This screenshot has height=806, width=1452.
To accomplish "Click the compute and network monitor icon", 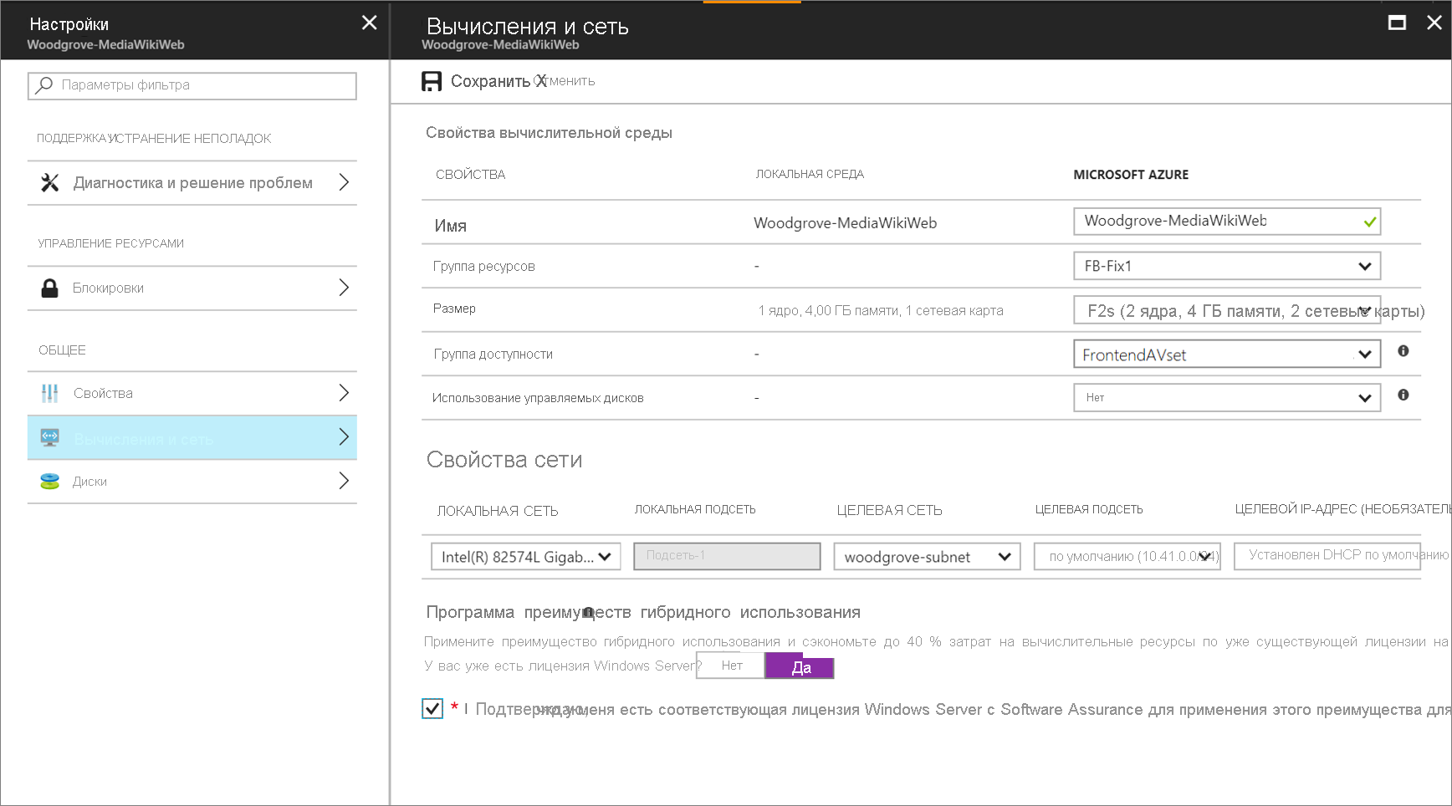I will pos(50,437).
